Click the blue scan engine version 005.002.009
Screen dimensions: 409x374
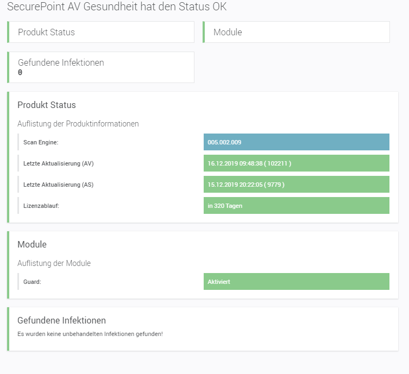pyautogui.click(x=296, y=142)
